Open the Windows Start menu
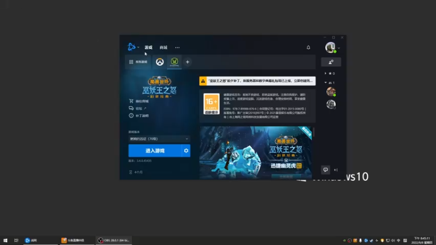Image resolution: width=436 pixels, height=245 pixels. [x=5, y=240]
